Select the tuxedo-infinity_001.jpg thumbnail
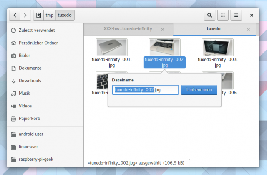 (111, 47)
